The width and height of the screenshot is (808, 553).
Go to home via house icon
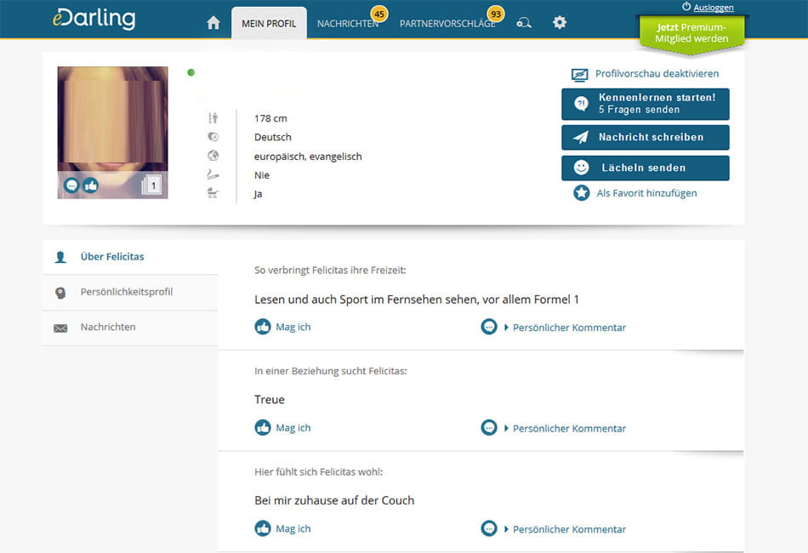tap(213, 23)
